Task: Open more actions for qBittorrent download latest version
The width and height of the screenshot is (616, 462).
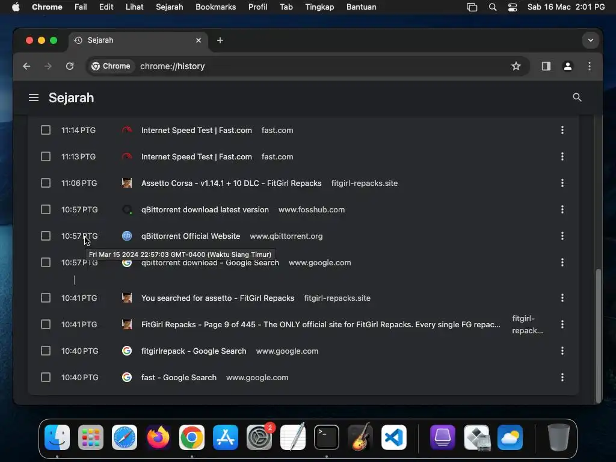Action: (562, 209)
